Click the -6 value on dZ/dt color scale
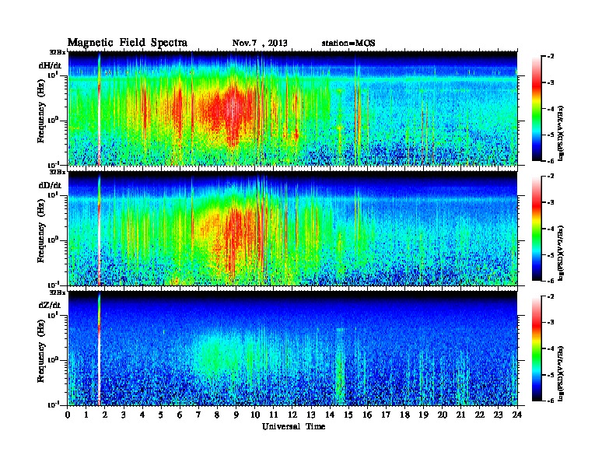 (551, 401)
